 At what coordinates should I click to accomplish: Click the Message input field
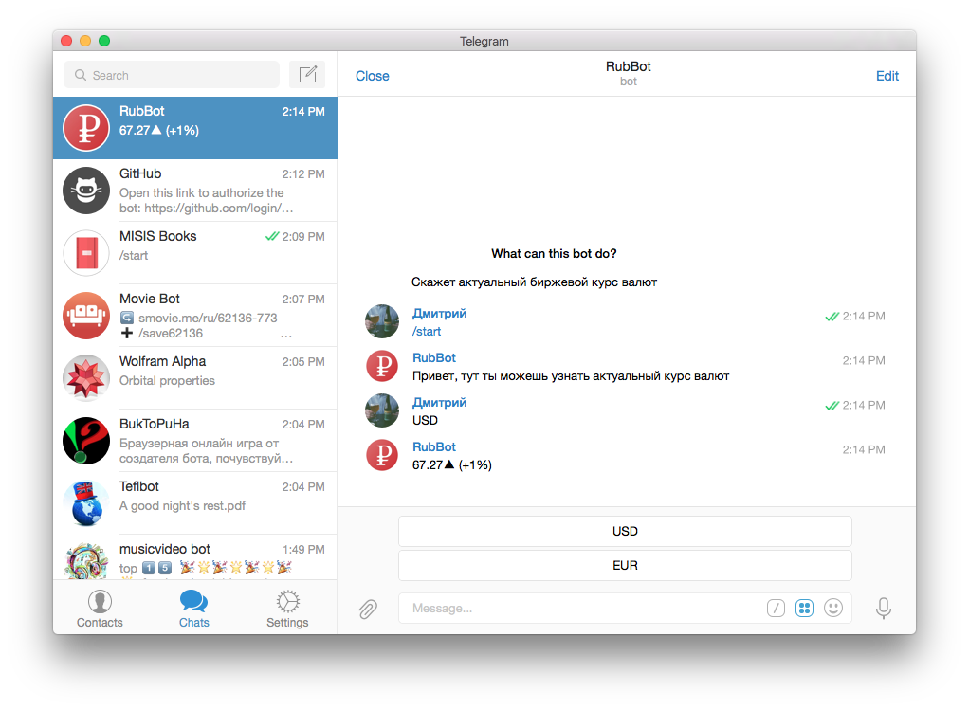tap(625, 608)
